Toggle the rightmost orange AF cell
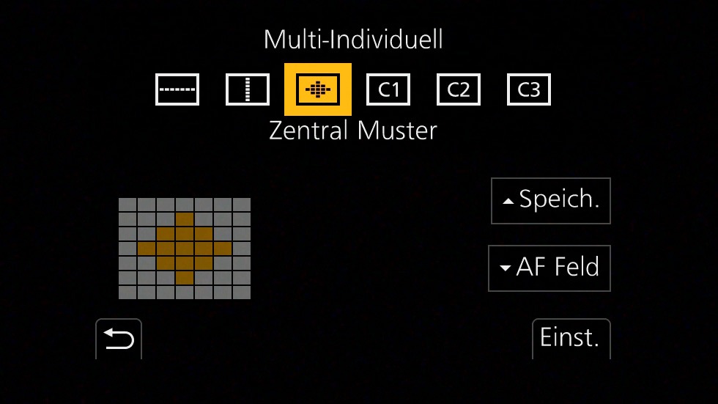This screenshot has height=404, width=718. pos(223,249)
